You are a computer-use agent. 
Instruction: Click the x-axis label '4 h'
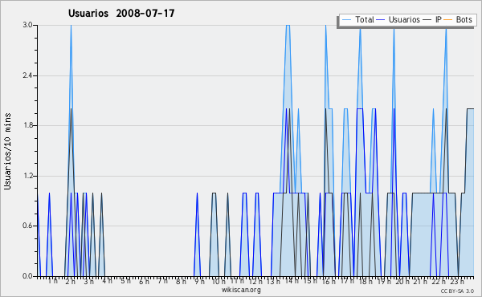tap(107, 281)
